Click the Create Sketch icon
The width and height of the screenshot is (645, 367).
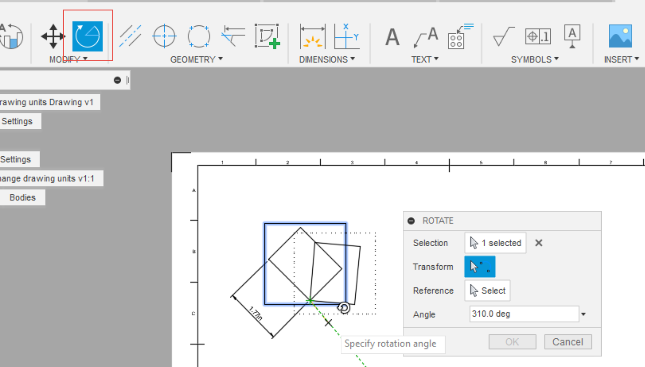[x=267, y=36]
